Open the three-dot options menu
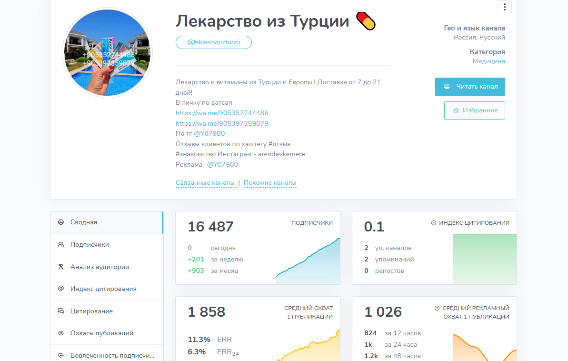This screenshot has height=361, width=568. (504, 7)
